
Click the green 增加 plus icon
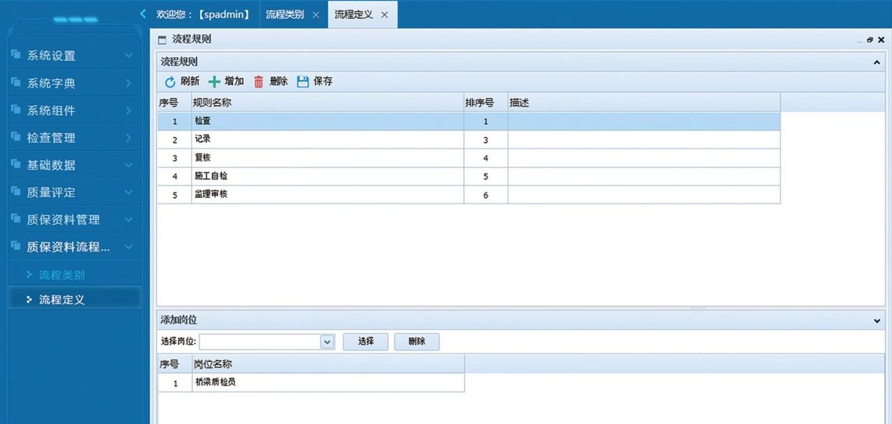click(215, 82)
